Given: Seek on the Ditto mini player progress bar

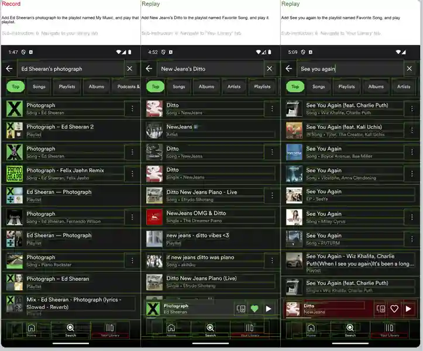Looking at the screenshot, I should tap(350, 318).
